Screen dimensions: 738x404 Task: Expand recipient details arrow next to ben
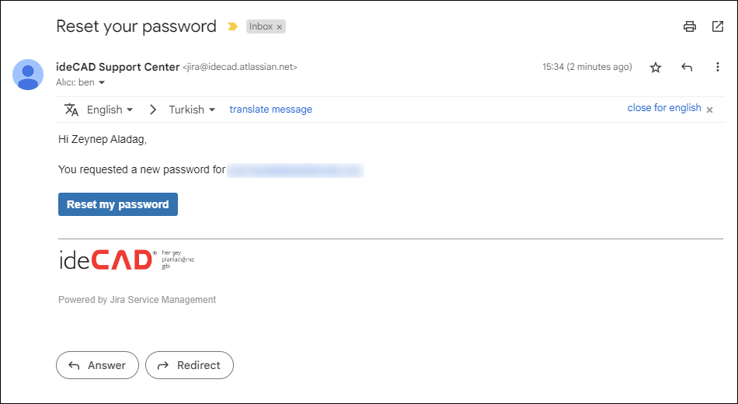point(102,83)
